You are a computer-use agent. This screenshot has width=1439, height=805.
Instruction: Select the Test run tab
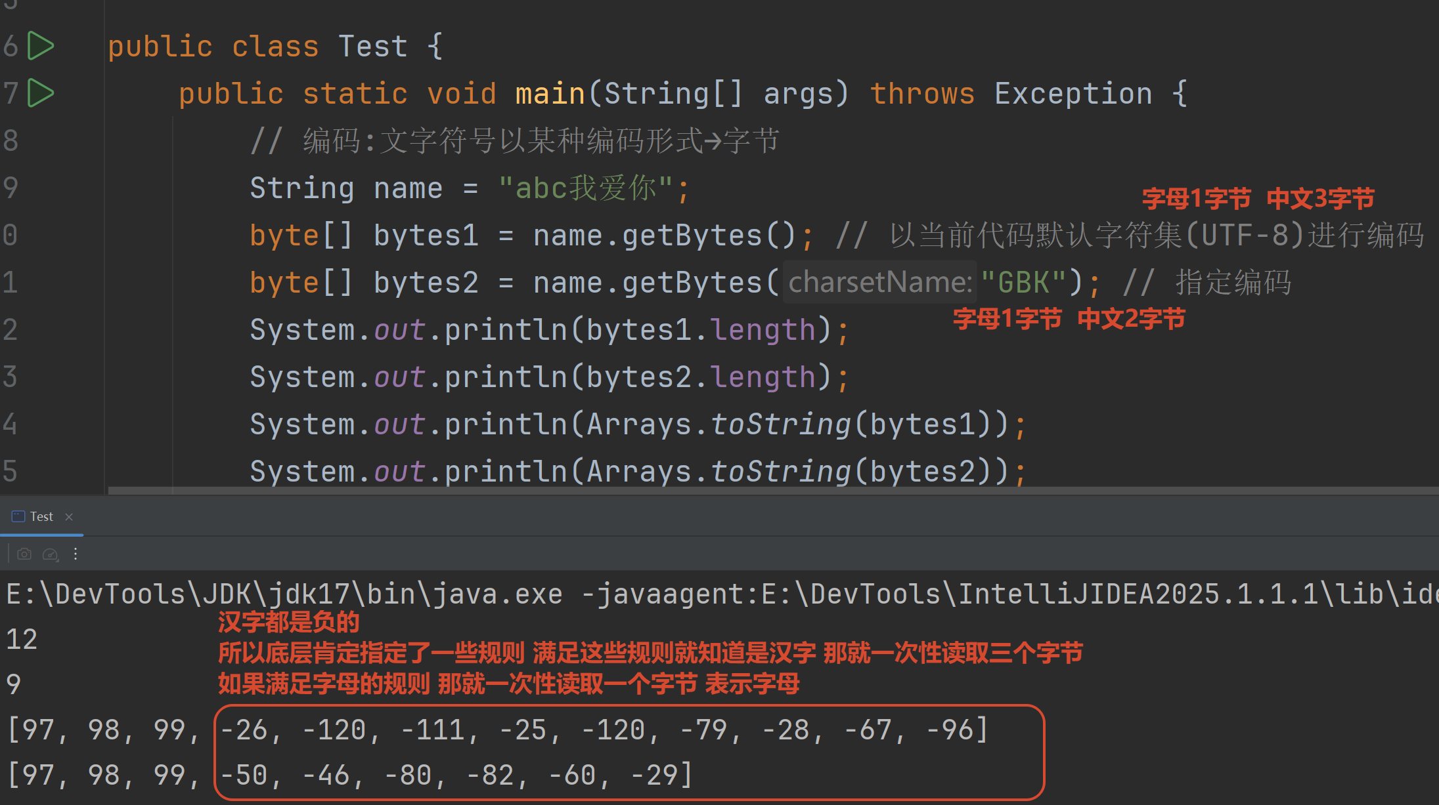(x=41, y=517)
